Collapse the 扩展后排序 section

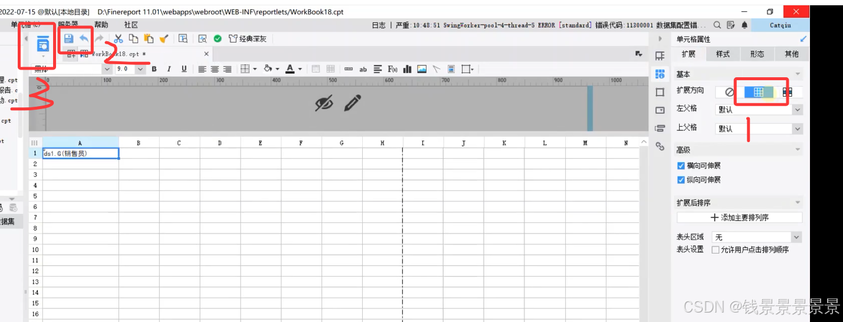click(x=798, y=203)
